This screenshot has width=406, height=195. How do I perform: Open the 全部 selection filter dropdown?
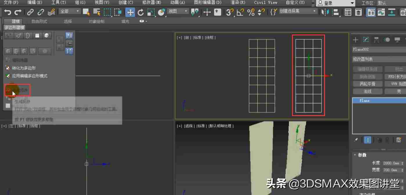pos(69,11)
